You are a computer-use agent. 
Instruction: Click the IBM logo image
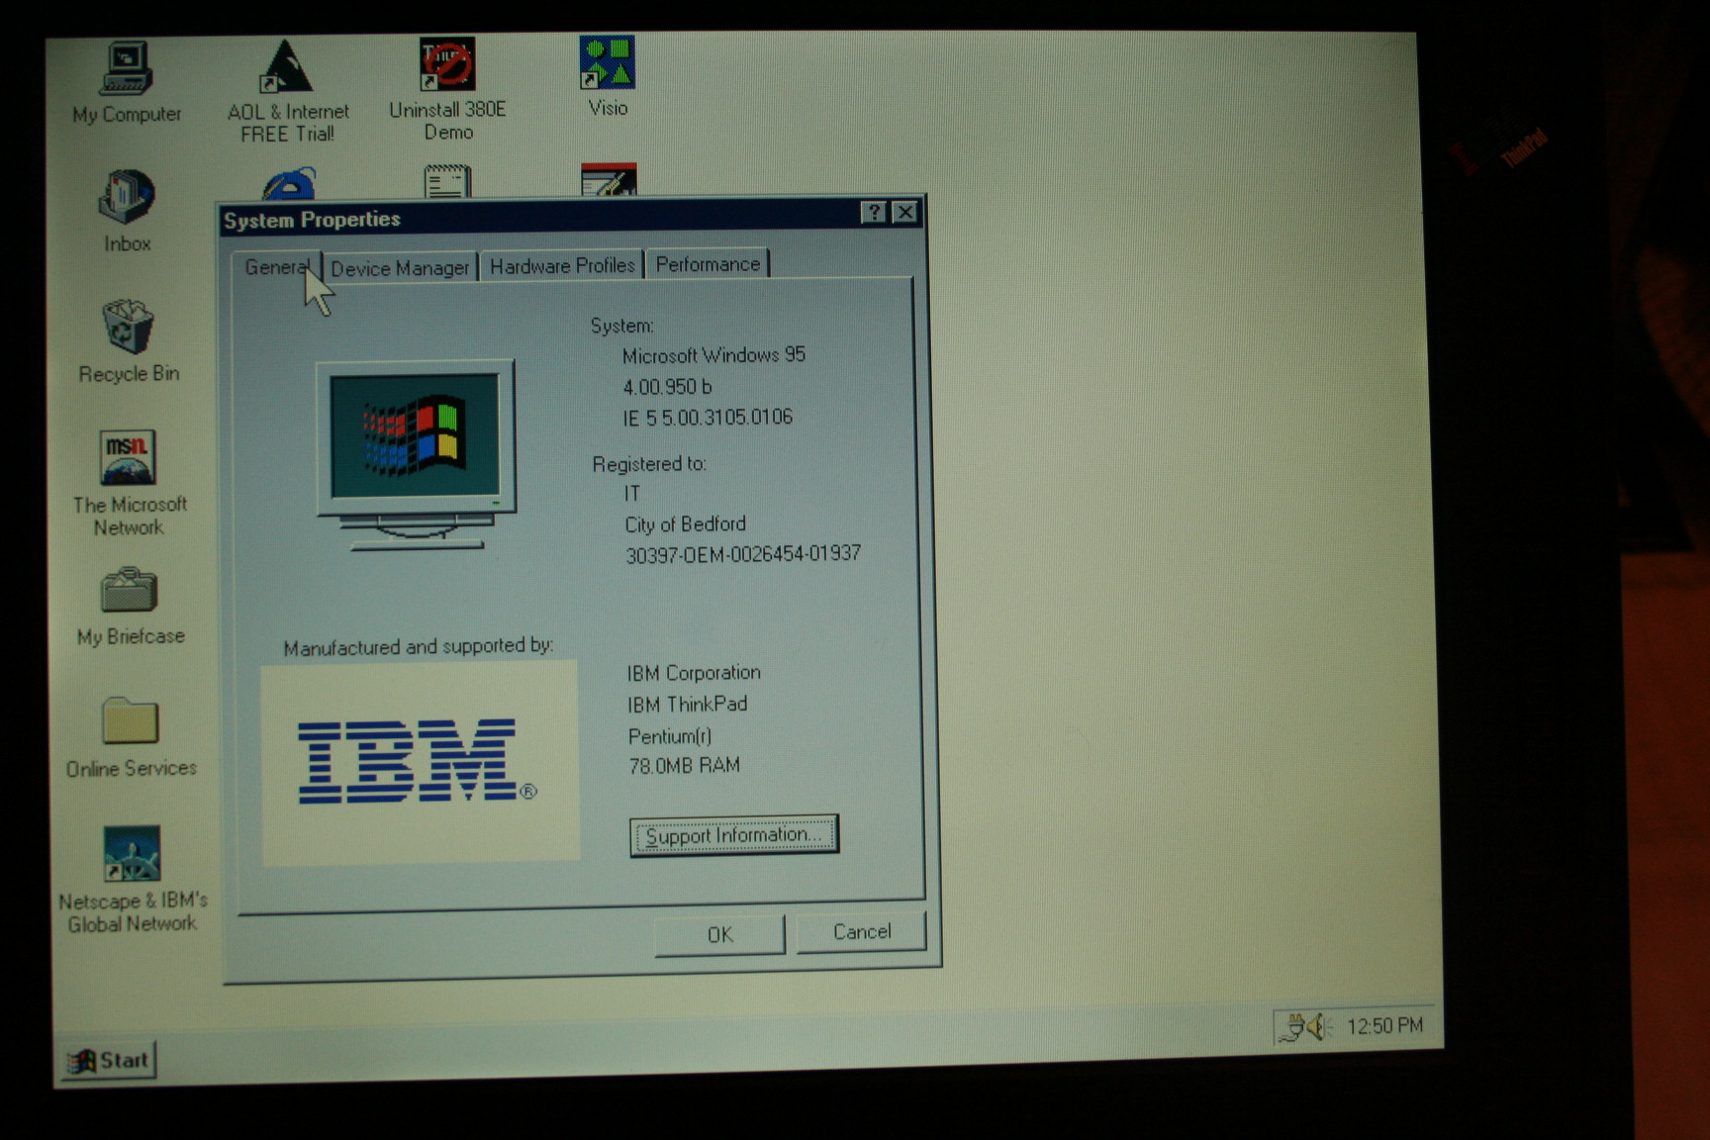pyautogui.click(x=419, y=762)
